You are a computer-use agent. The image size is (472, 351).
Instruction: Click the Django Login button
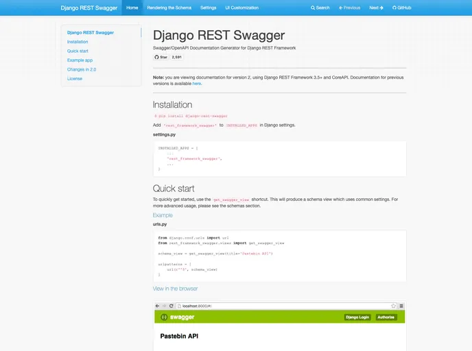(x=357, y=317)
